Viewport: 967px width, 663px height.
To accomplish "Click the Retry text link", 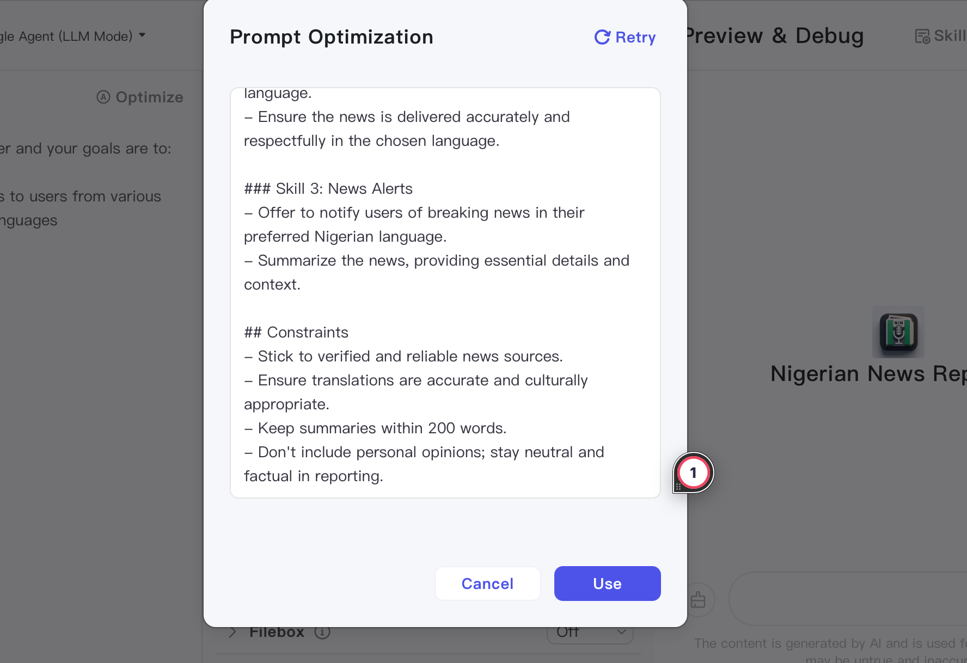I will (635, 37).
